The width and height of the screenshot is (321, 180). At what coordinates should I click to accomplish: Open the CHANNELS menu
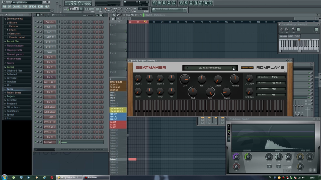(17, 6)
